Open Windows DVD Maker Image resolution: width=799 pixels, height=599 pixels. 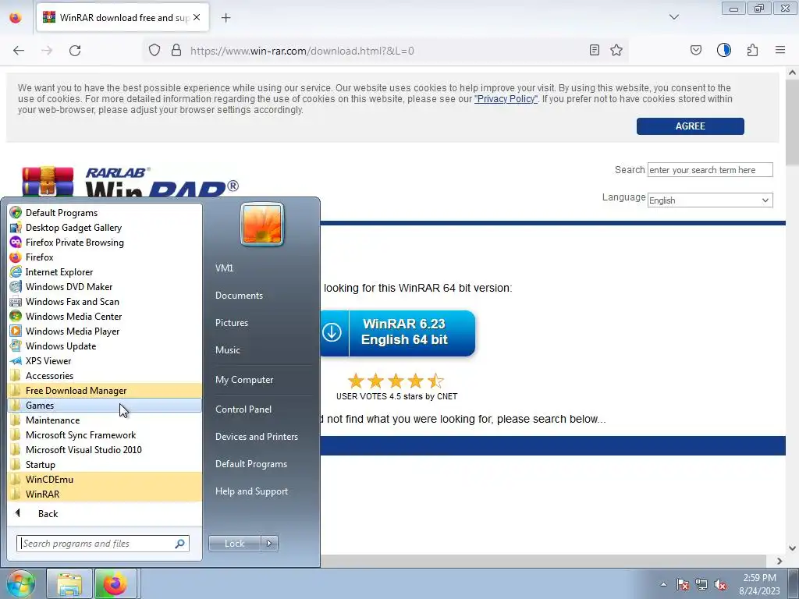pos(105,287)
